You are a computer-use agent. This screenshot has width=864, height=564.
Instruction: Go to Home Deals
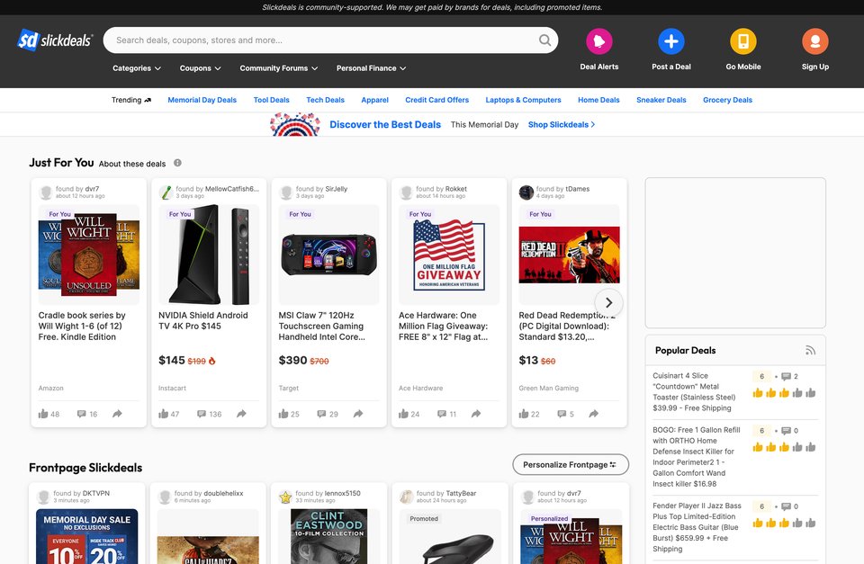coord(598,100)
